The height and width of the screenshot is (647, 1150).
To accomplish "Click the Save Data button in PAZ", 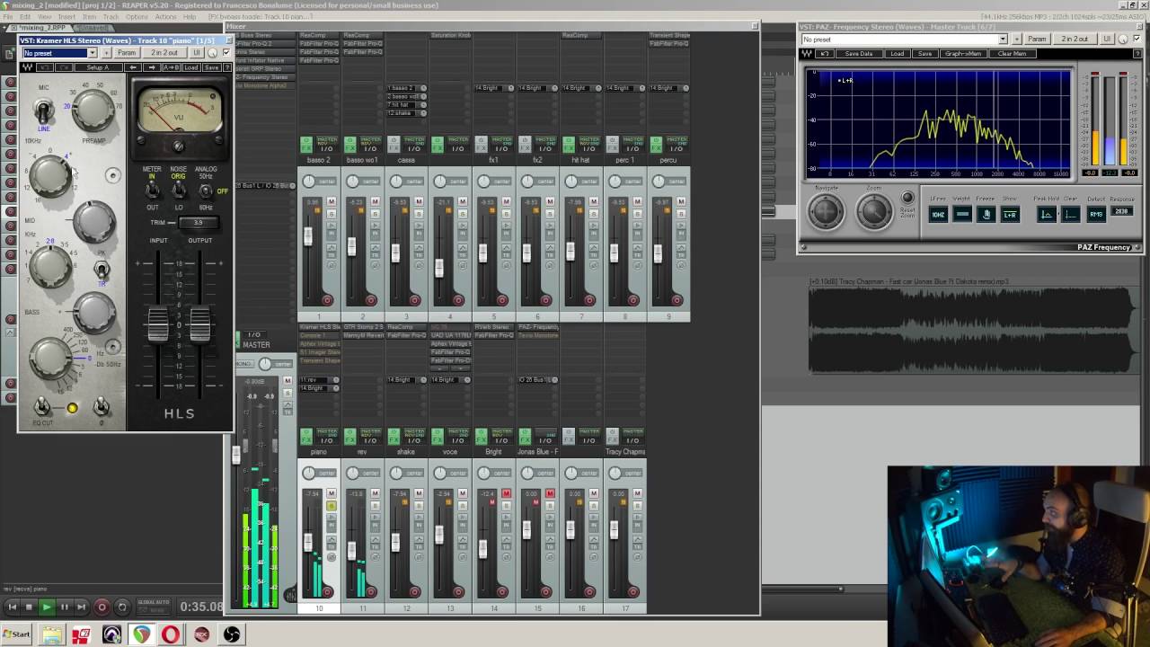I will [859, 54].
